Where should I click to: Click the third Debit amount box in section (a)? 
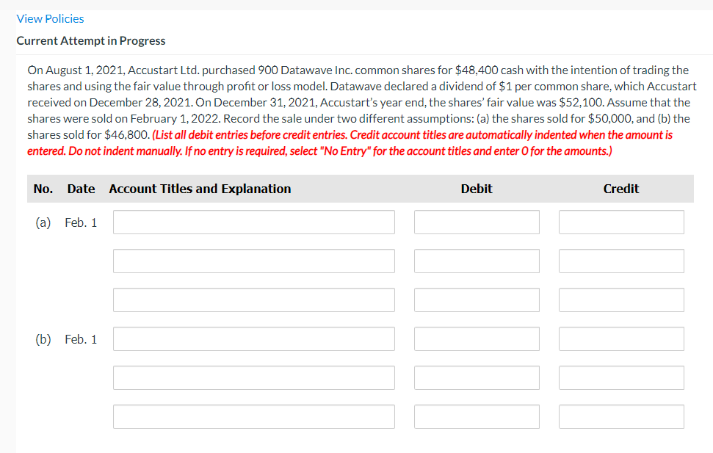(x=477, y=300)
